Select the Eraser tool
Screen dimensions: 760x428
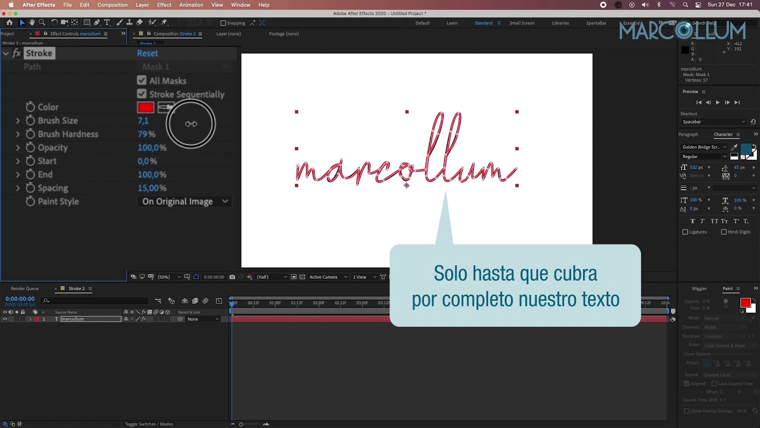[x=139, y=23]
